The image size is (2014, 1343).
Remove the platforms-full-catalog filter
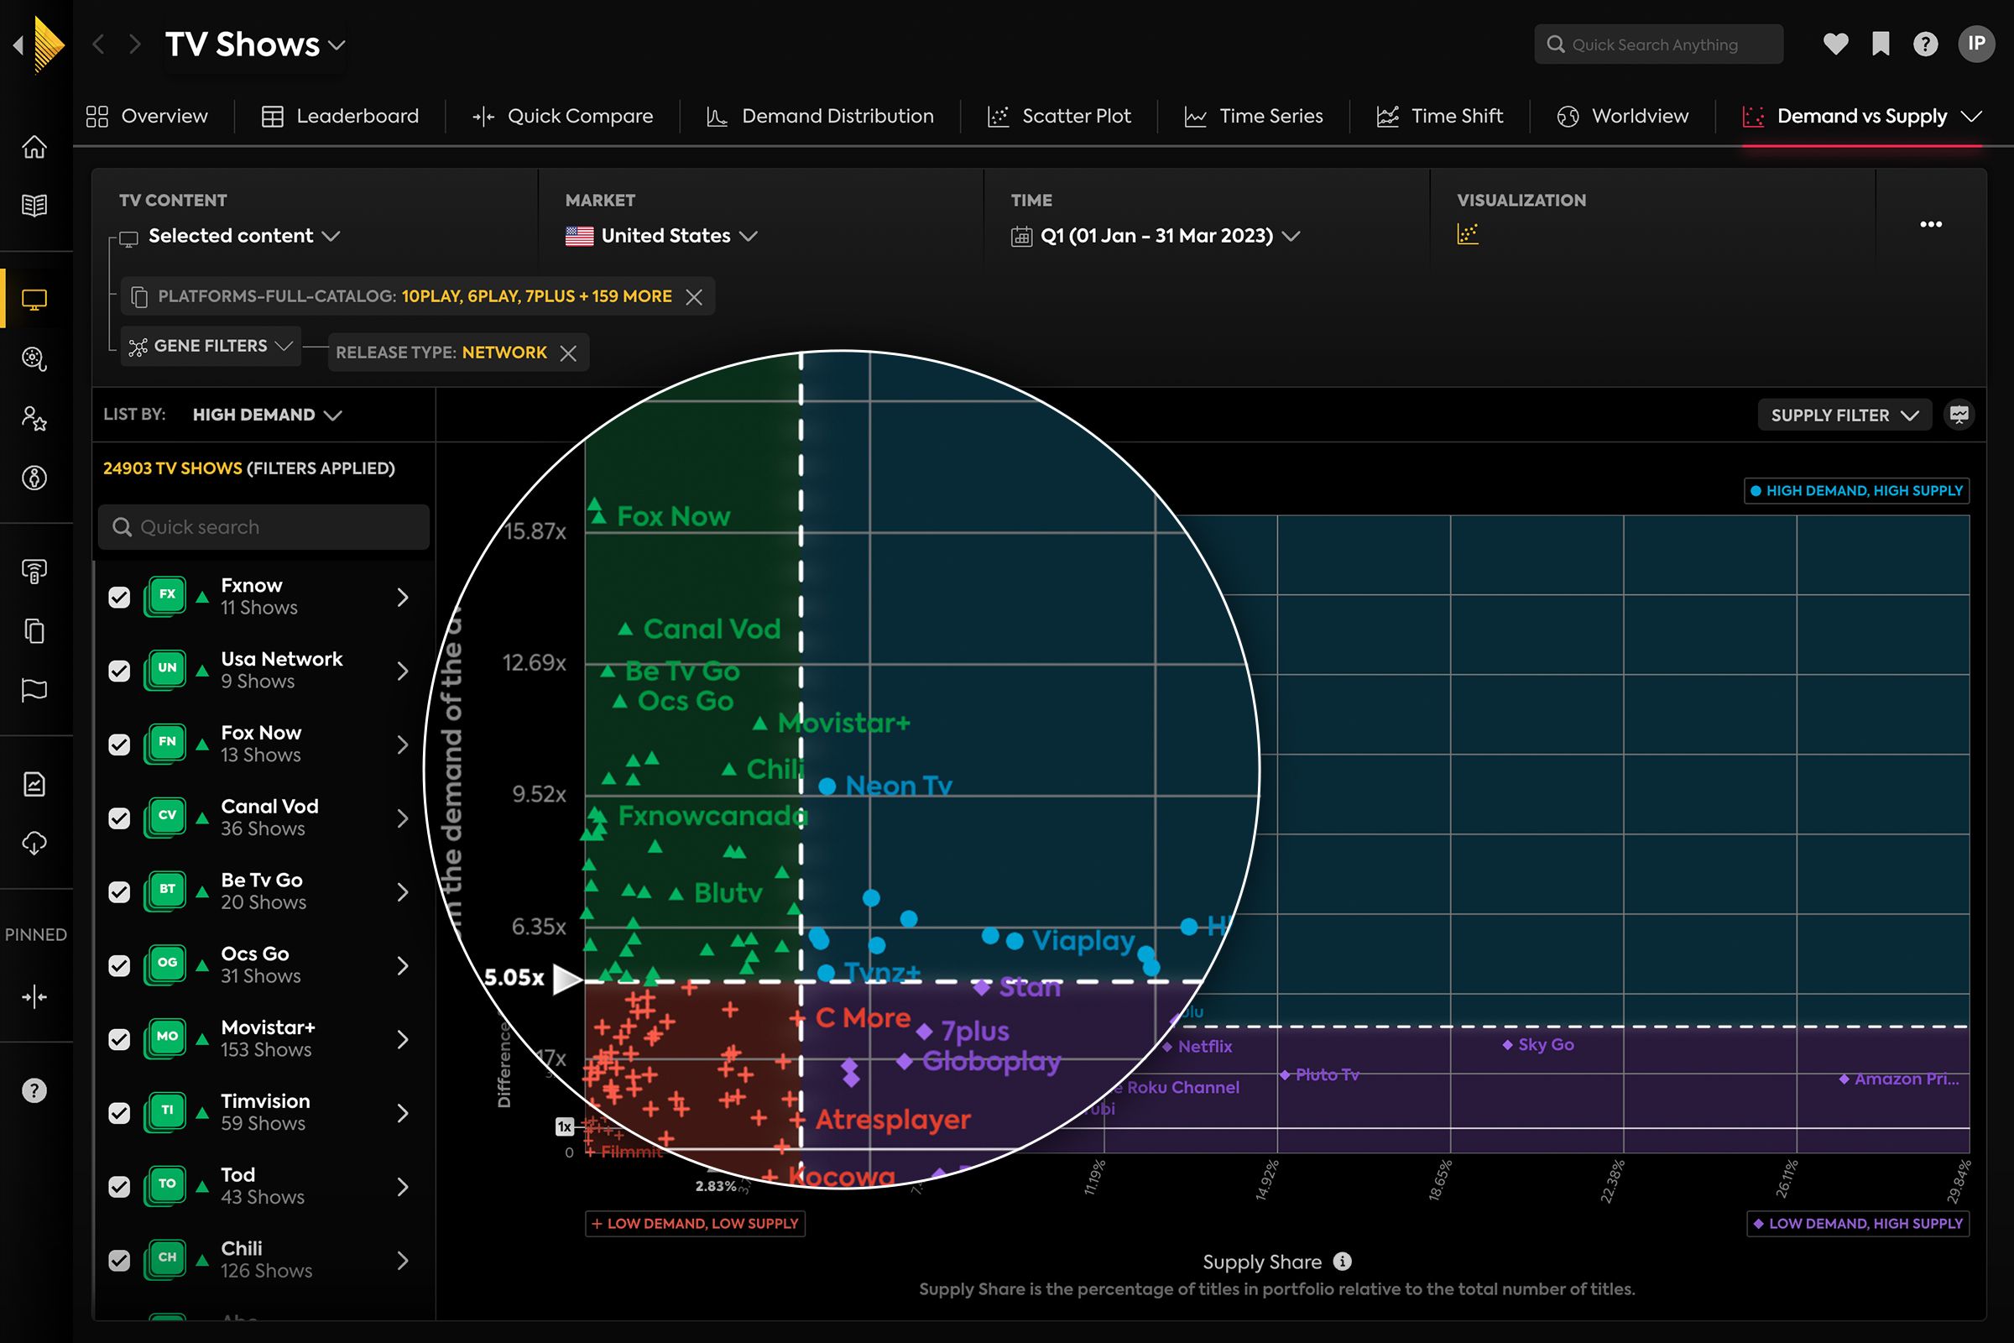(x=694, y=296)
